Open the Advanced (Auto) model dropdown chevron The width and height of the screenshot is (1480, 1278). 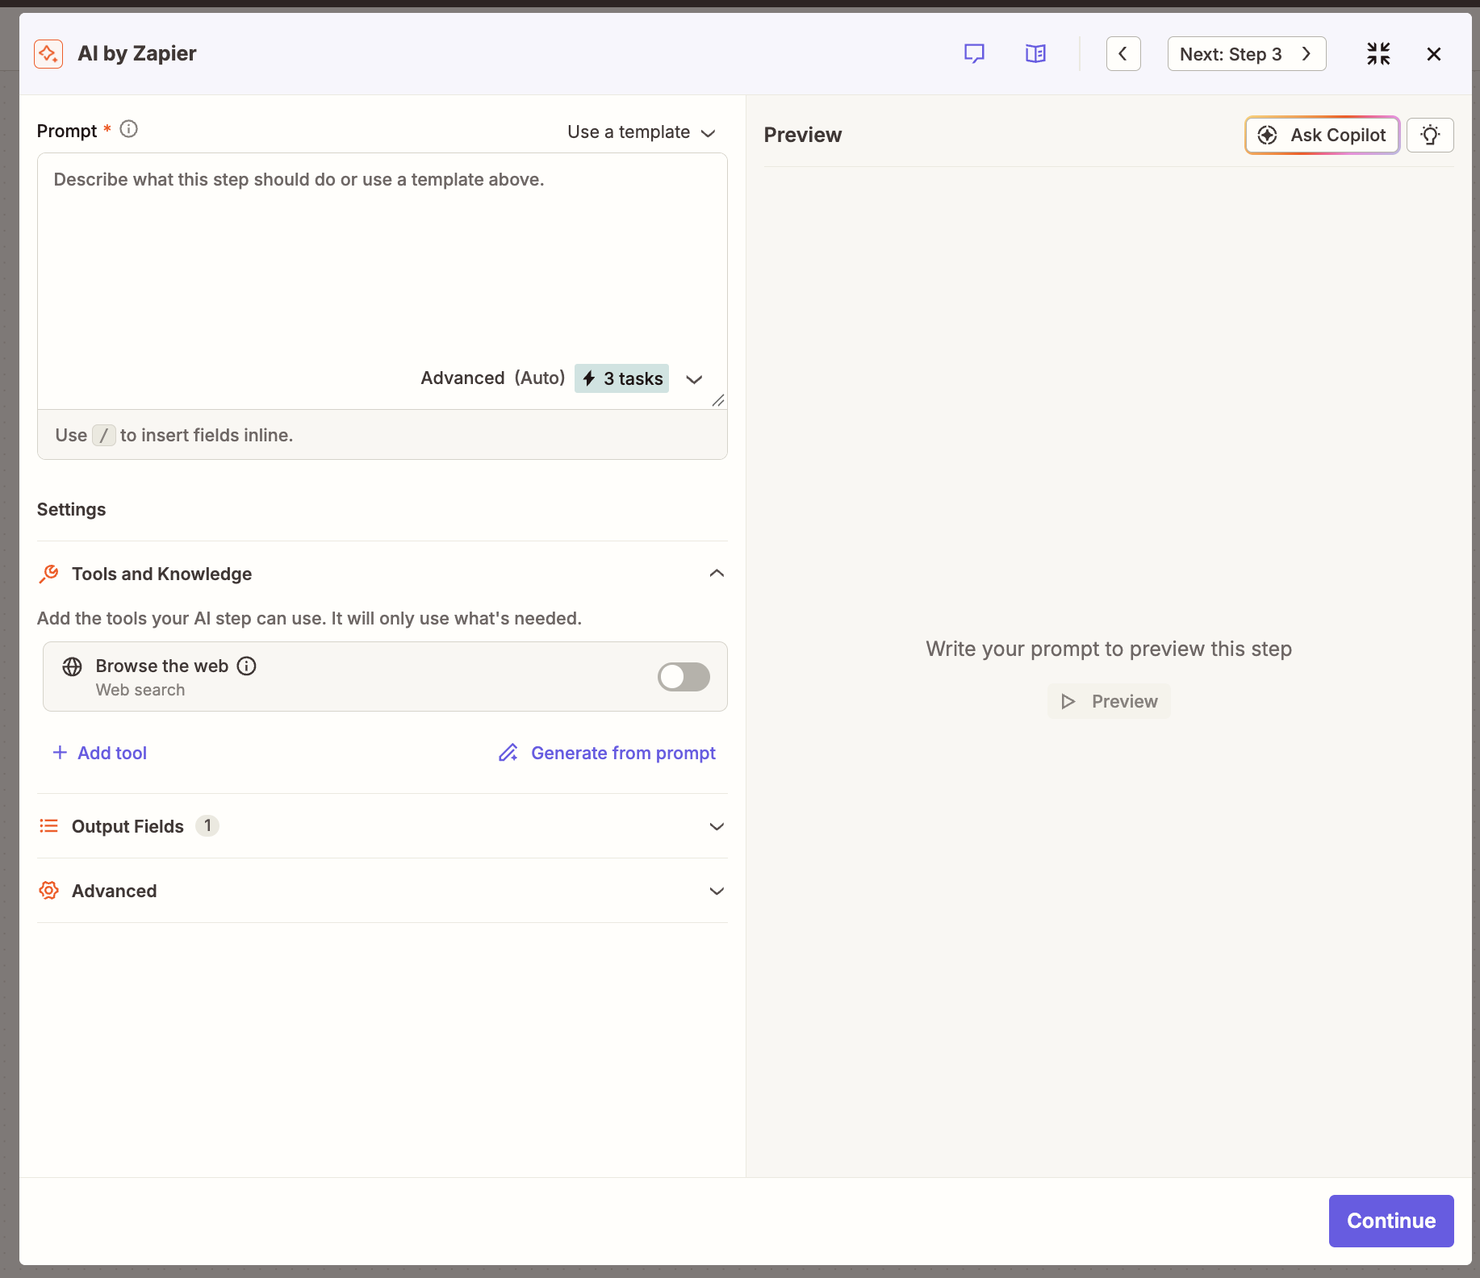[x=694, y=379]
